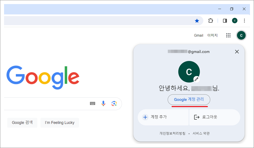Toggle the Chrome side panel icon
The height and width of the screenshot is (148, 254).
(x=225, y=21)
